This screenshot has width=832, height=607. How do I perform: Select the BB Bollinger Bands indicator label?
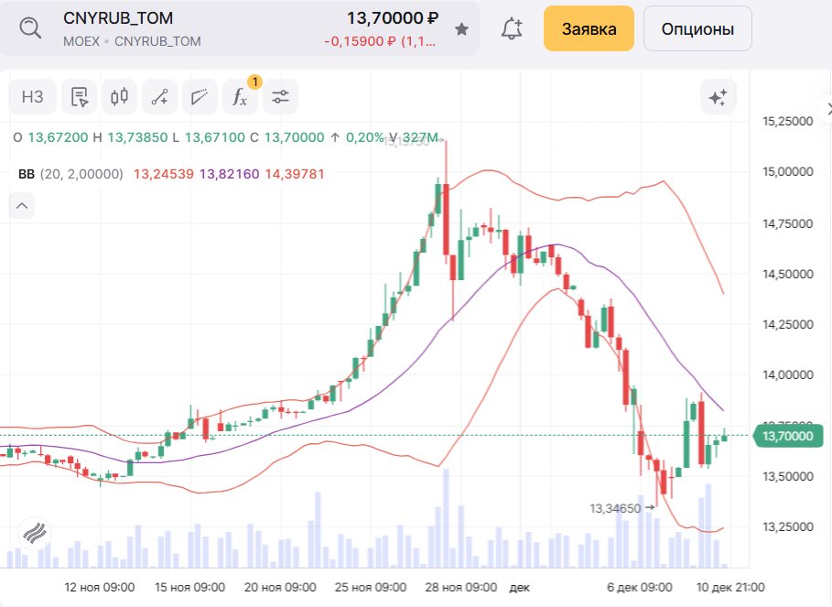click(27, 174)
